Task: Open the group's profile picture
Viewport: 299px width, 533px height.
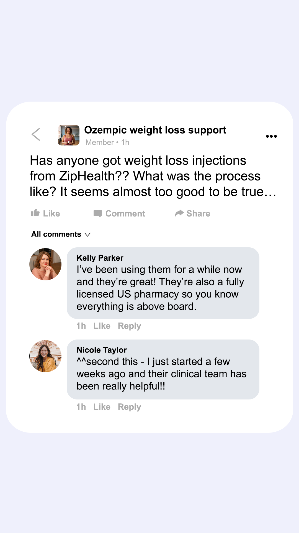Action: pyautogui.click(x=69, y=135)
